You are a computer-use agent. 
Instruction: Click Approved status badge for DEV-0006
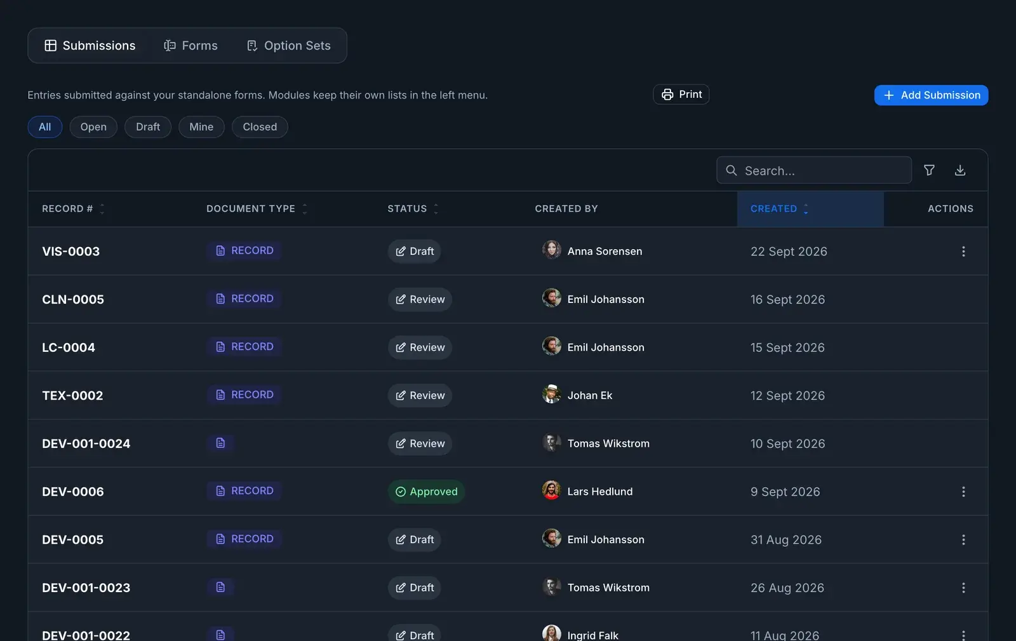(x=426, y=492)
